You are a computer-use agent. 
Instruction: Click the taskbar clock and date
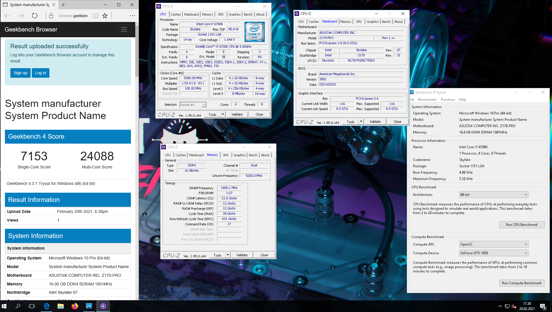[x=527, y=306]
